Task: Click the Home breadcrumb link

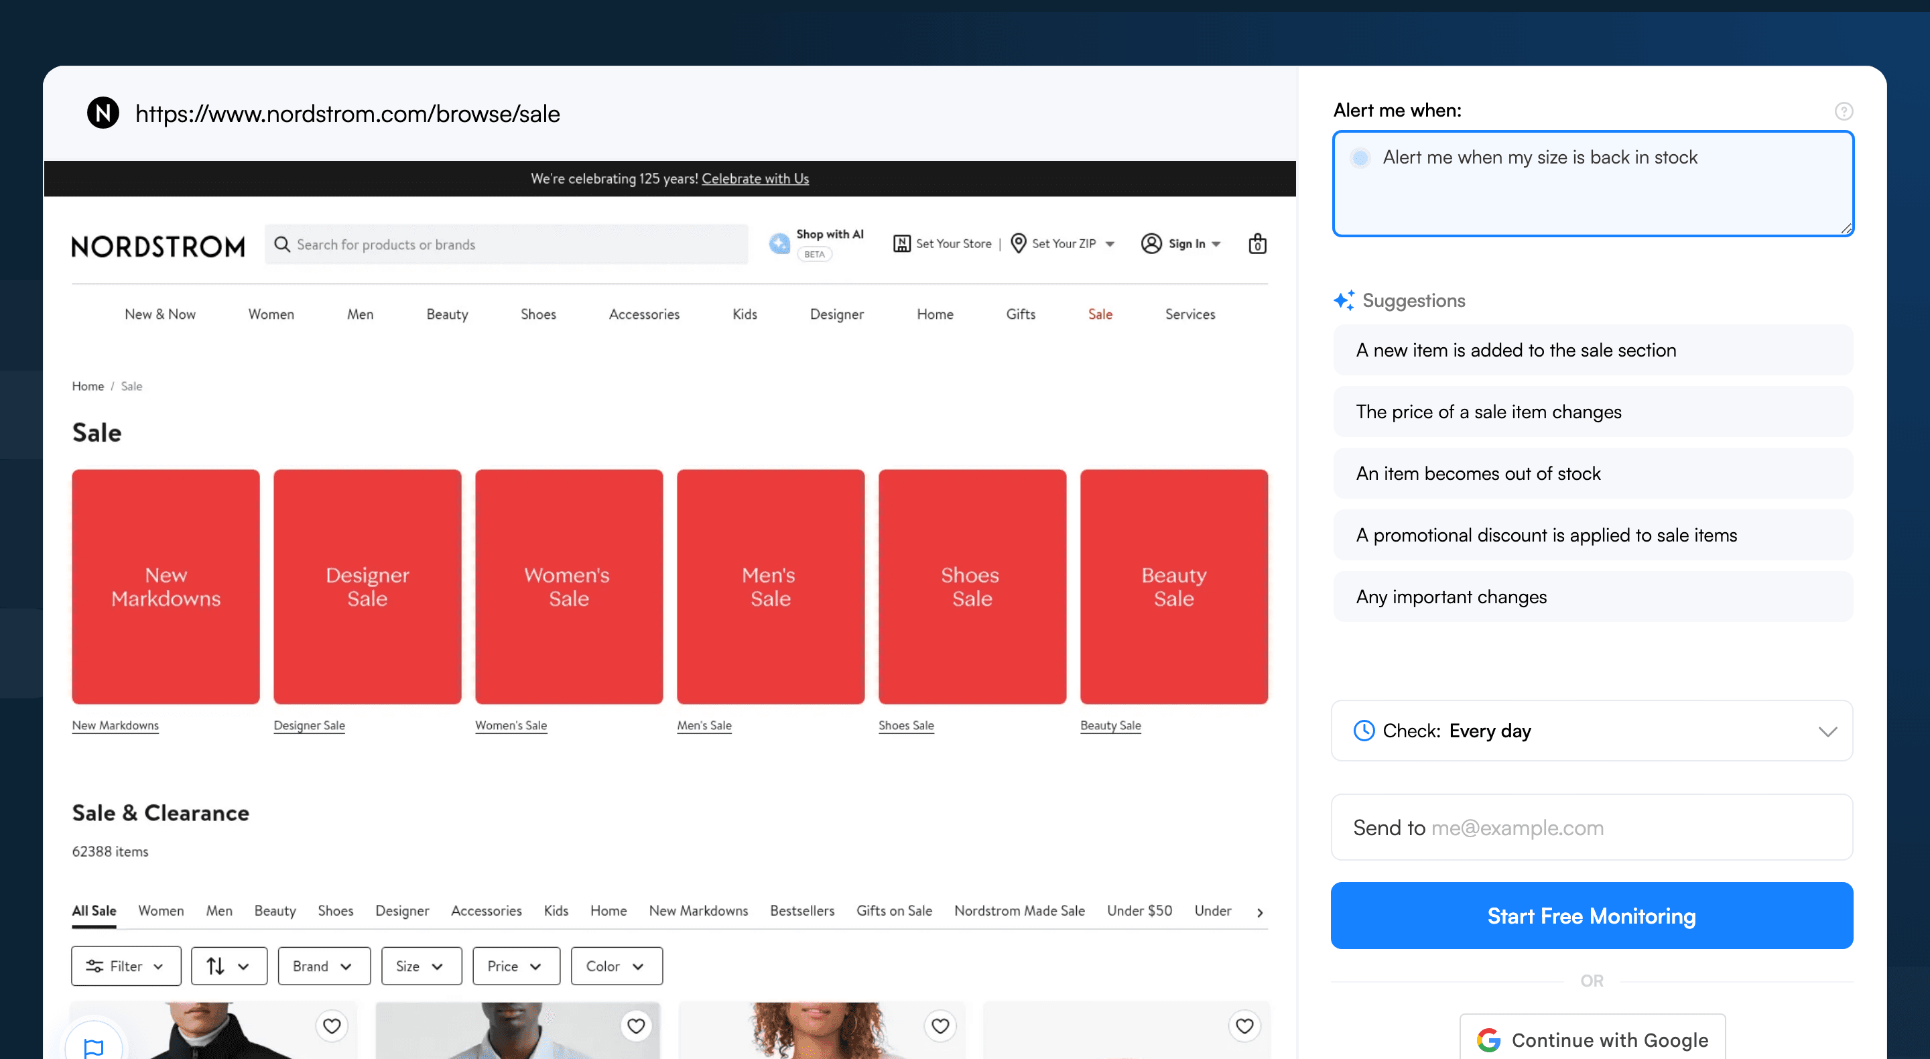Action: click(x=88, y=386)
